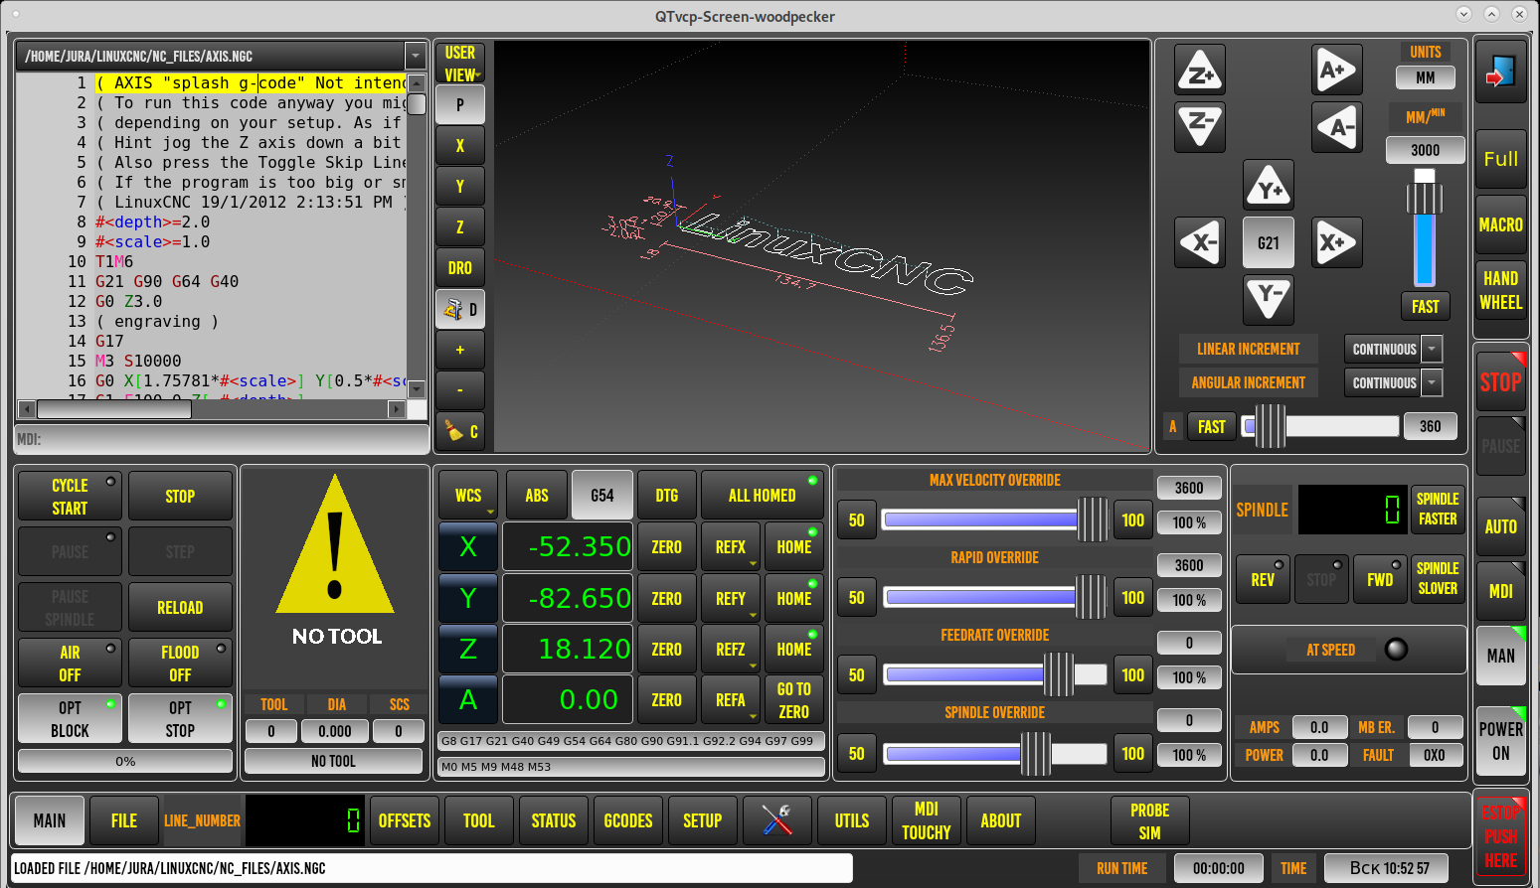The width and height of the screenshot is (1540, 888).
Task: Open REFZ reference dropdown
Action: [x=731, y=649]
